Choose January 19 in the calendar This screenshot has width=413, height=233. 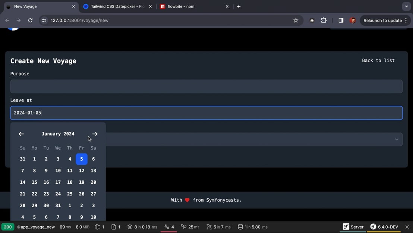click(82, 182)
